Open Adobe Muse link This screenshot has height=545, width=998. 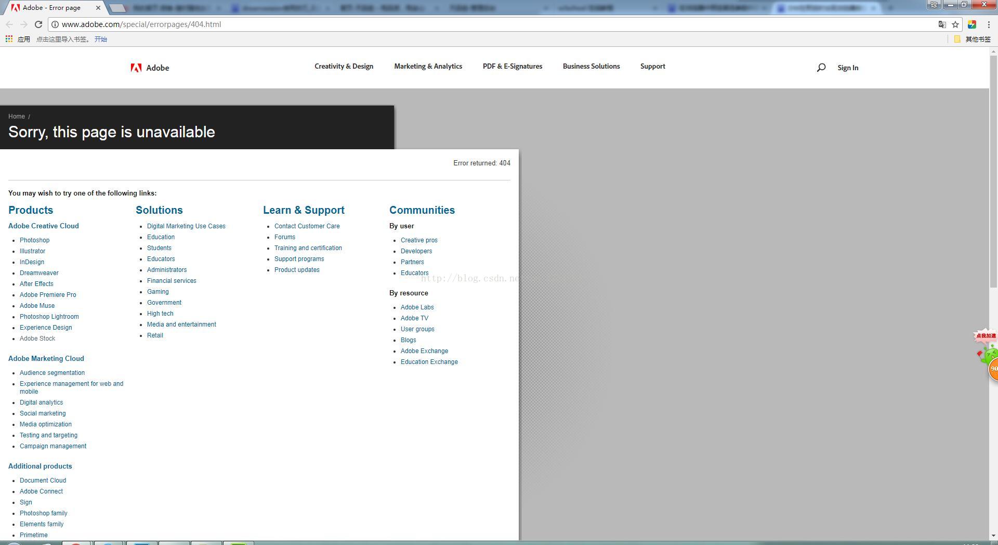tap(37, 306)
